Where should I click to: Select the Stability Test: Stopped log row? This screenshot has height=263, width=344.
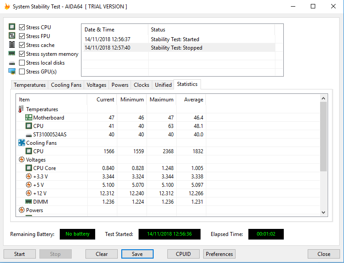[178, 48]
